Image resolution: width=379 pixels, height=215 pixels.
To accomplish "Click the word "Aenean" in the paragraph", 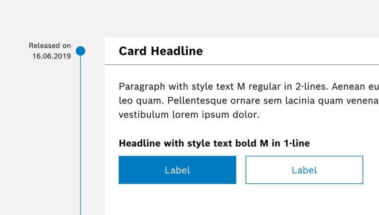I will coord(348,87).
